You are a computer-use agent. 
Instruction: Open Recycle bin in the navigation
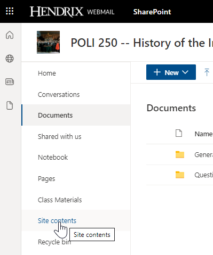coord(54,242)
